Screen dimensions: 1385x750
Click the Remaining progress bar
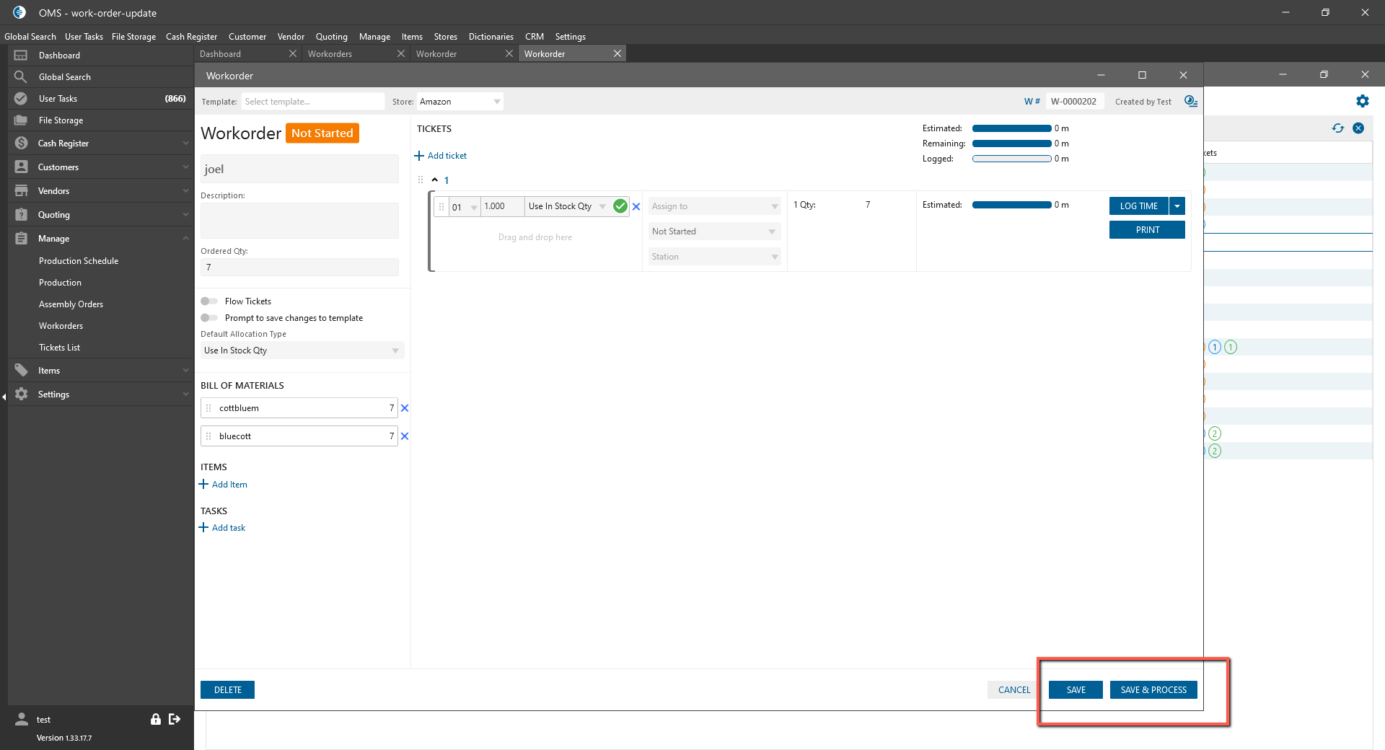pos(1011,144)
